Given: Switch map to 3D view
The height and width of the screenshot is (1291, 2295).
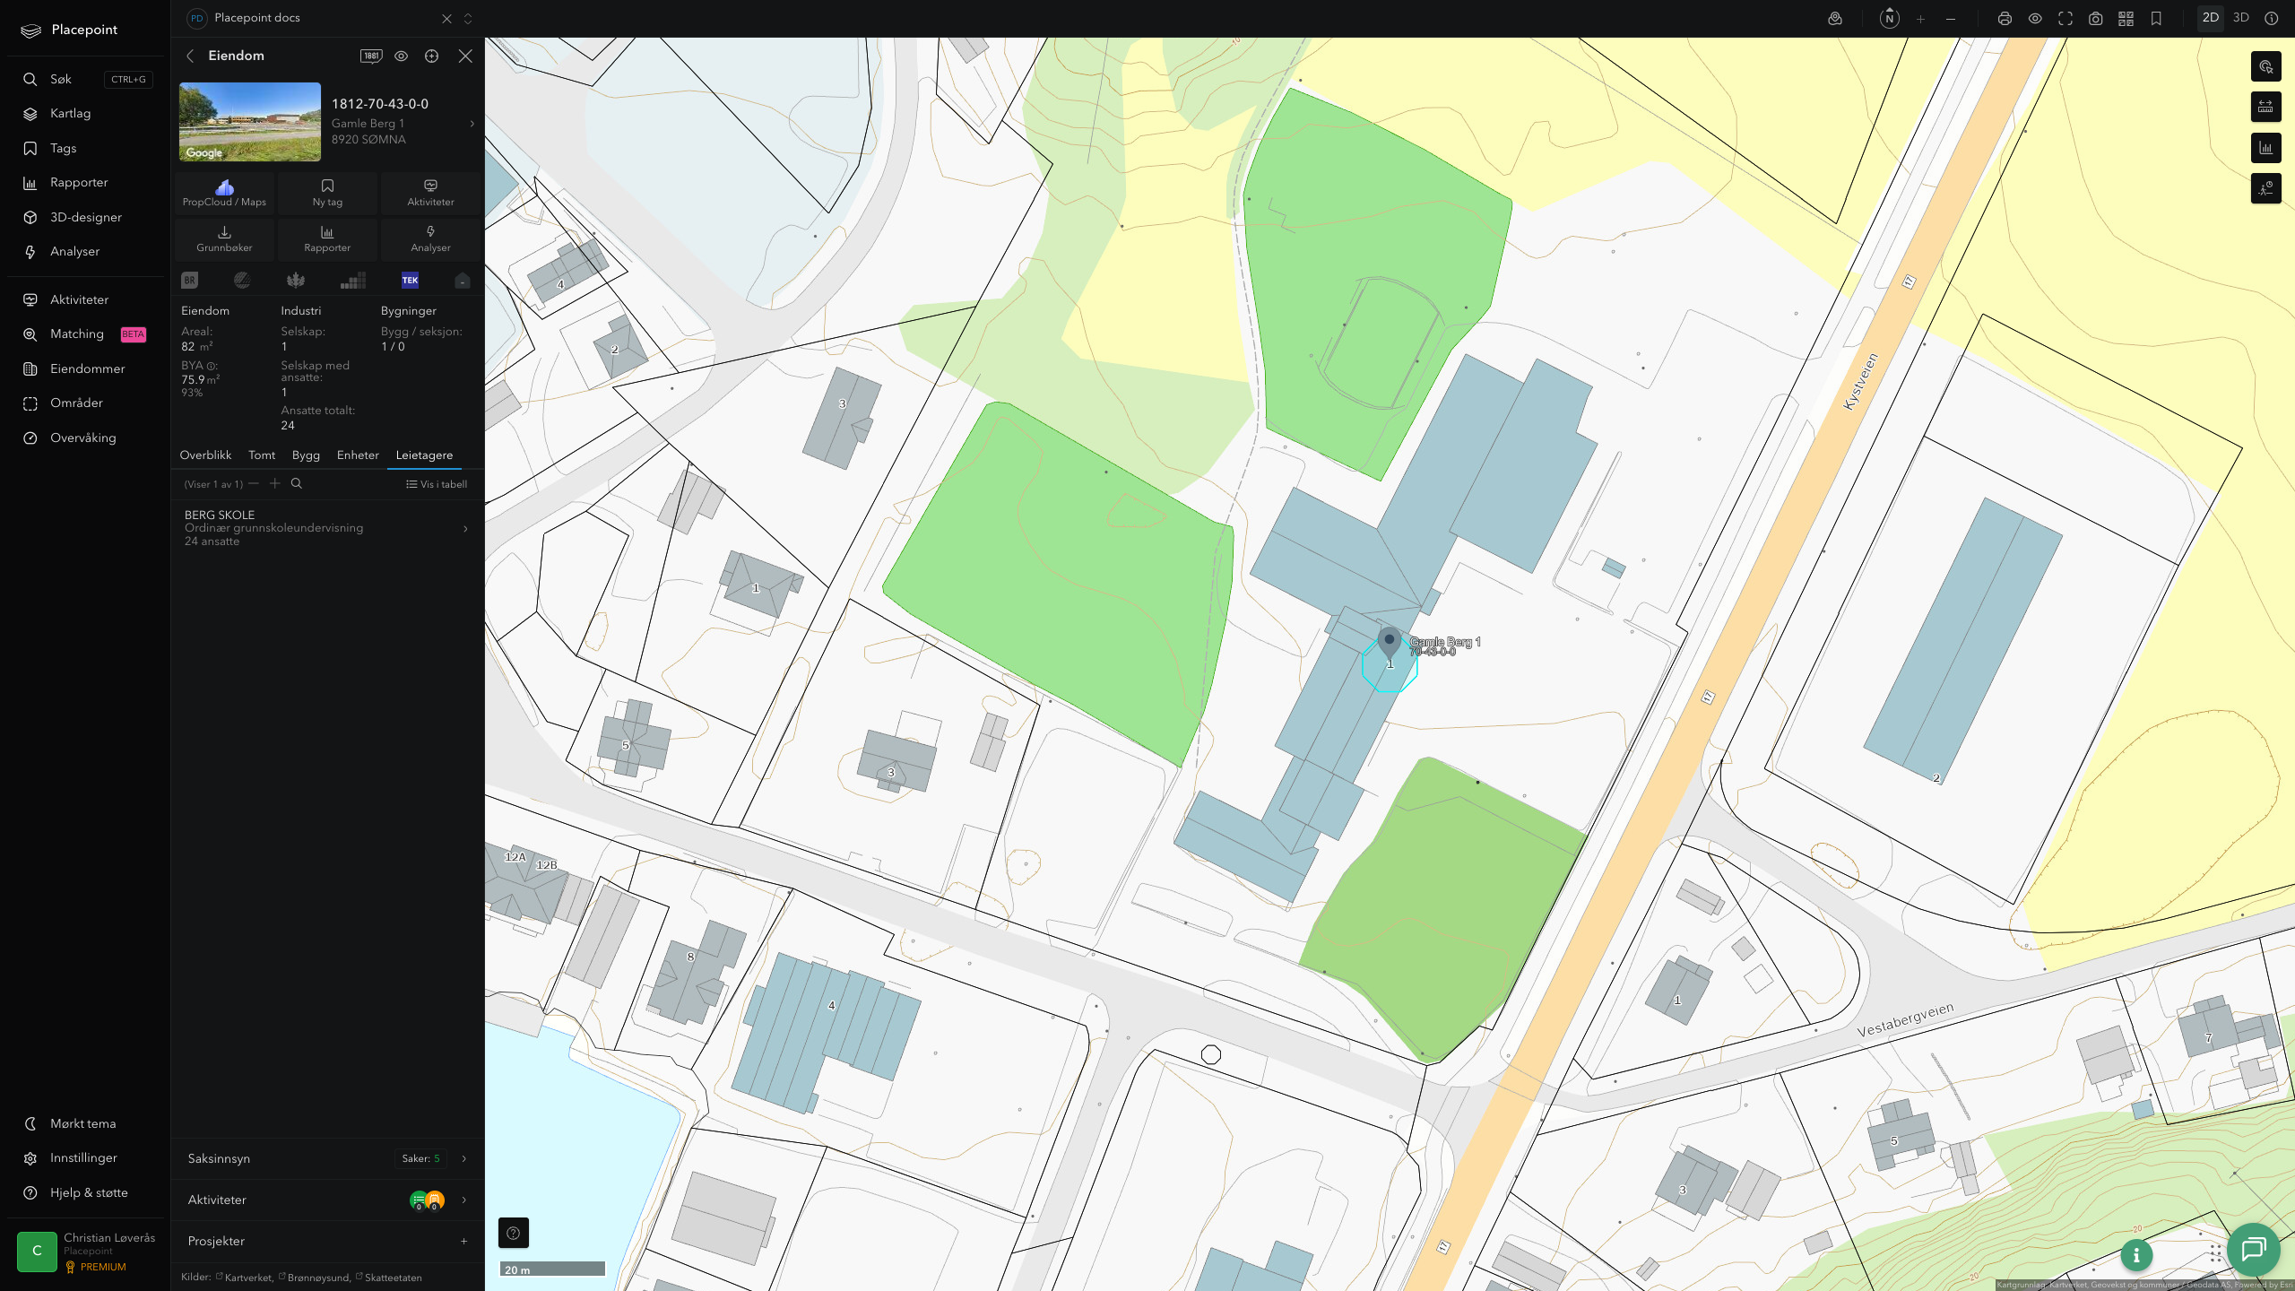Looking at the screenshot, I should tap(2241, 18).
